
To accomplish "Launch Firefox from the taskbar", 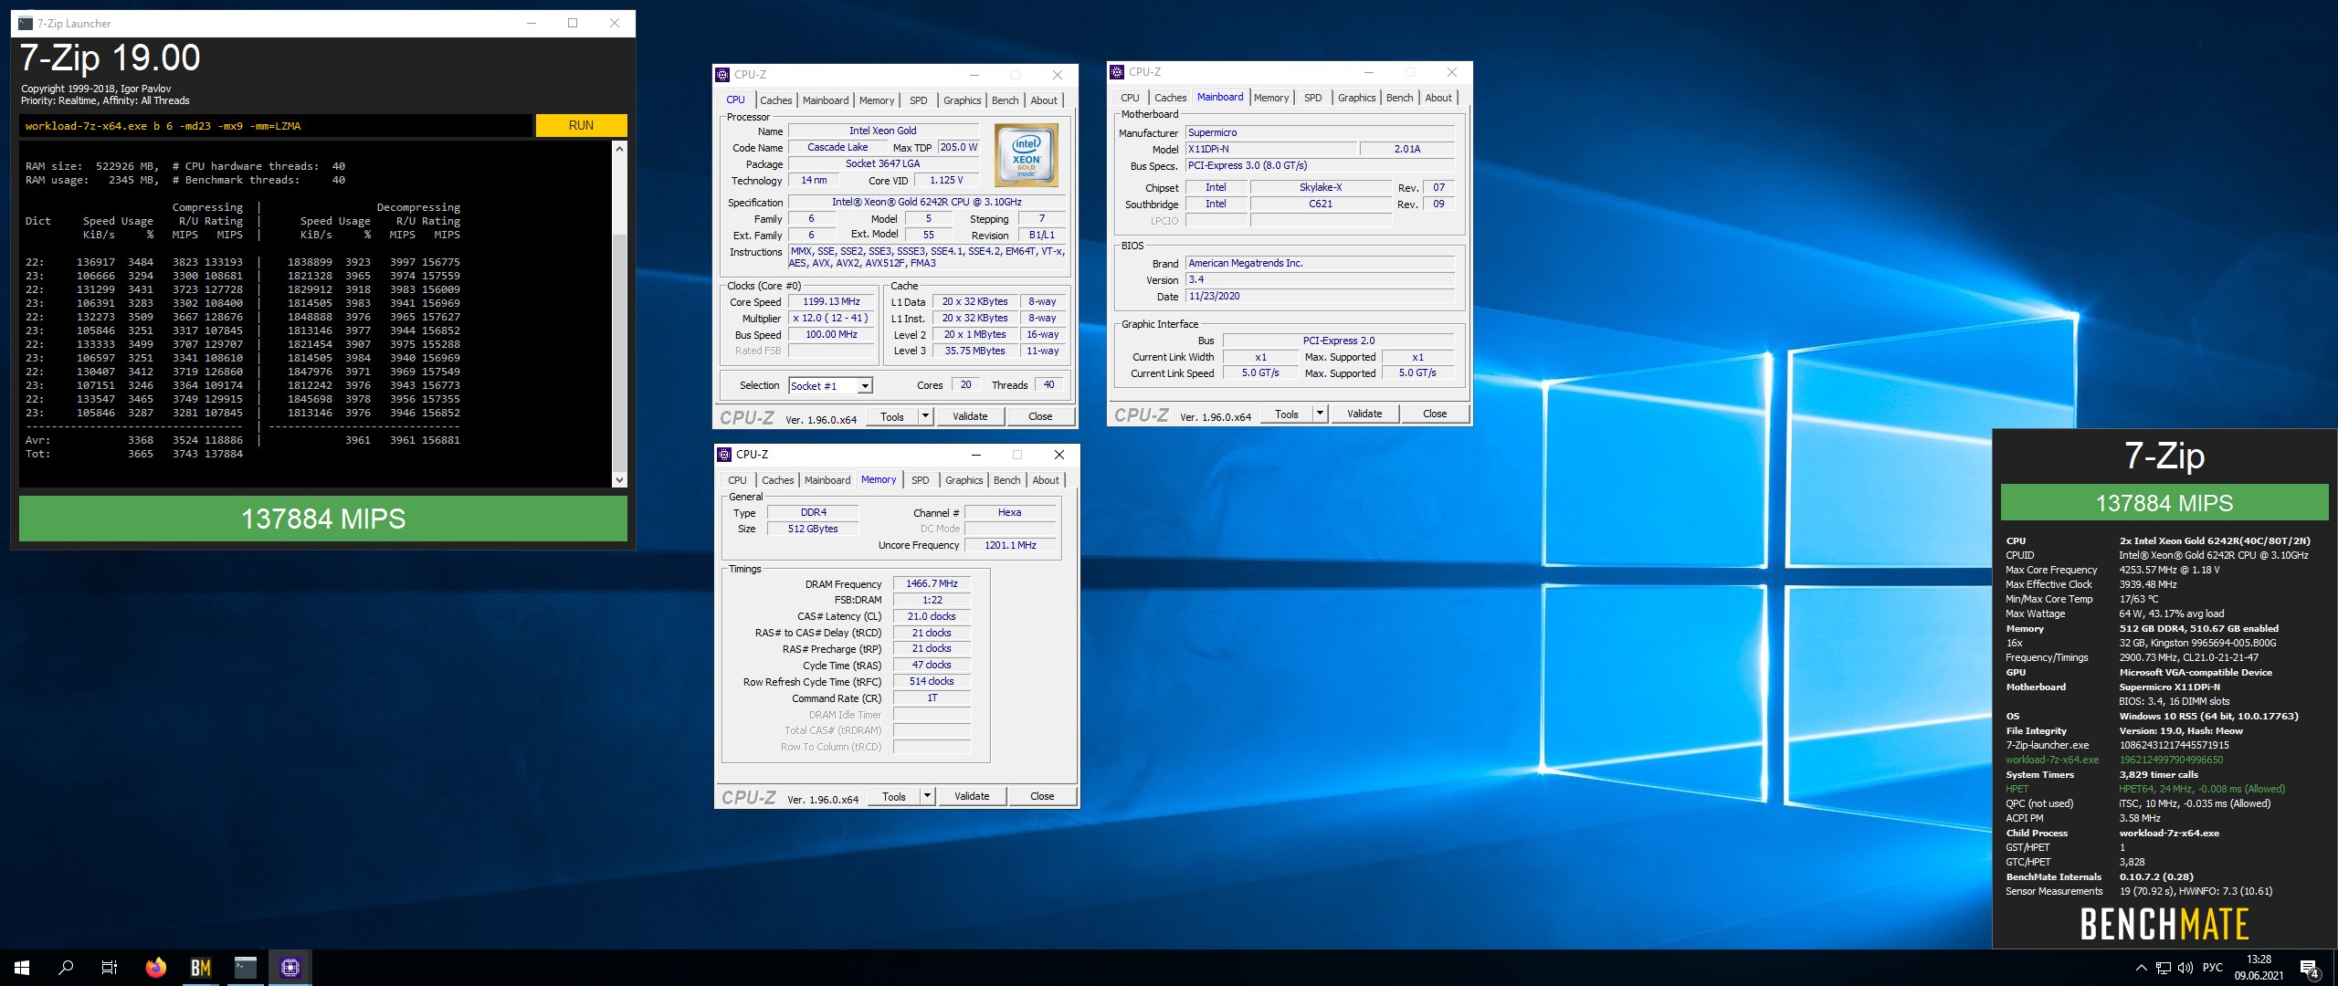I will (156, 968).
